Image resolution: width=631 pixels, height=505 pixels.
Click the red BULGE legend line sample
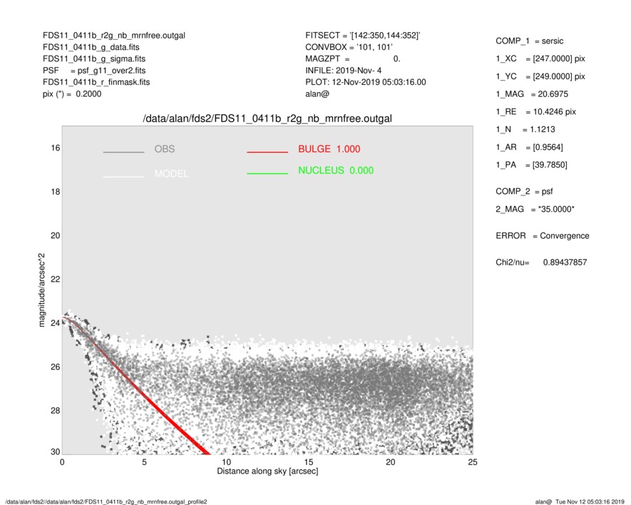267,152
